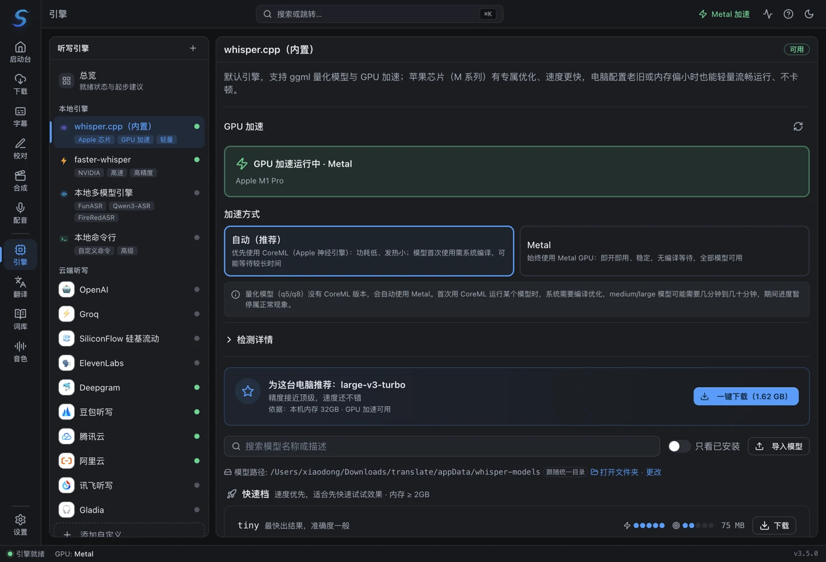Open the 校对 proofreading sidebar item
826x562 pixels.
point(20,148)
